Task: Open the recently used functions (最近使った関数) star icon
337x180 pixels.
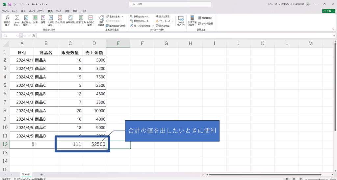Action: pyautogui.click(x=26, y=18)
